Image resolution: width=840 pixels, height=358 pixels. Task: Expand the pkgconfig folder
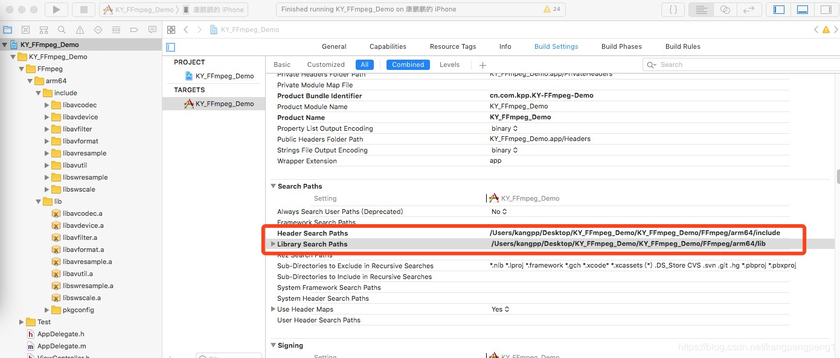pos(47,310)
